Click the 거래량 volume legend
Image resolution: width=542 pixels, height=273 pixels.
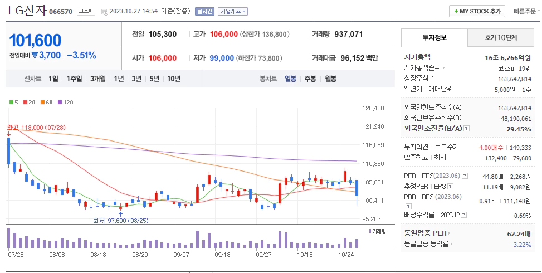(378, 231)
